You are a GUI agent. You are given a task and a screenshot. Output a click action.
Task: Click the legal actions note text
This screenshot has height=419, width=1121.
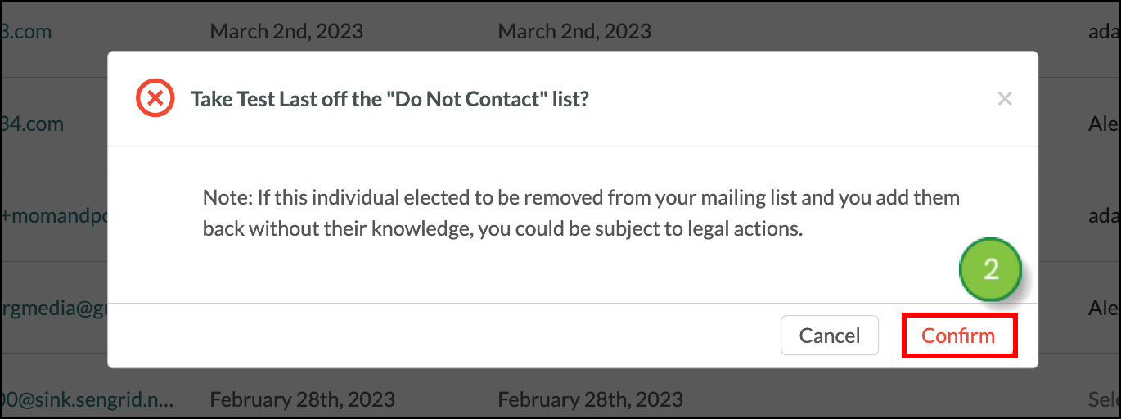point(581,213)
